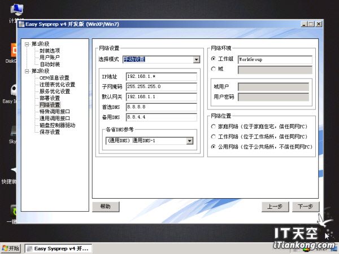Image resolution: width=339 pixels, height=254 pixels.
Task: Select the 工作组 radio button
Action: [214, 59]
